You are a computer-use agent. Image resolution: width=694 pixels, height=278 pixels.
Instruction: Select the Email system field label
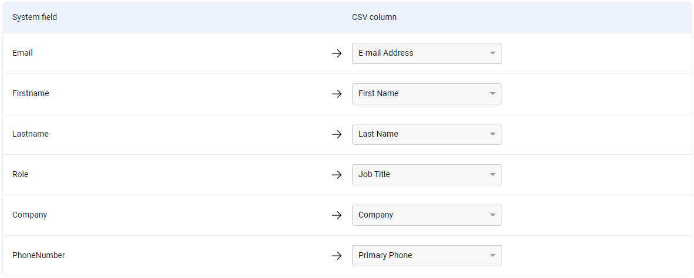pos(22,53)
